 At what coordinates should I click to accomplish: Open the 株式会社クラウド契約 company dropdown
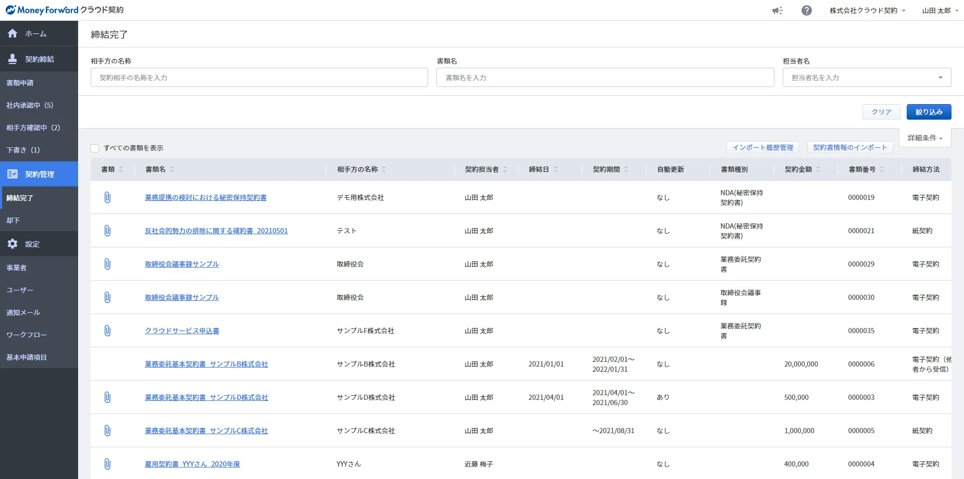point(868,10)
